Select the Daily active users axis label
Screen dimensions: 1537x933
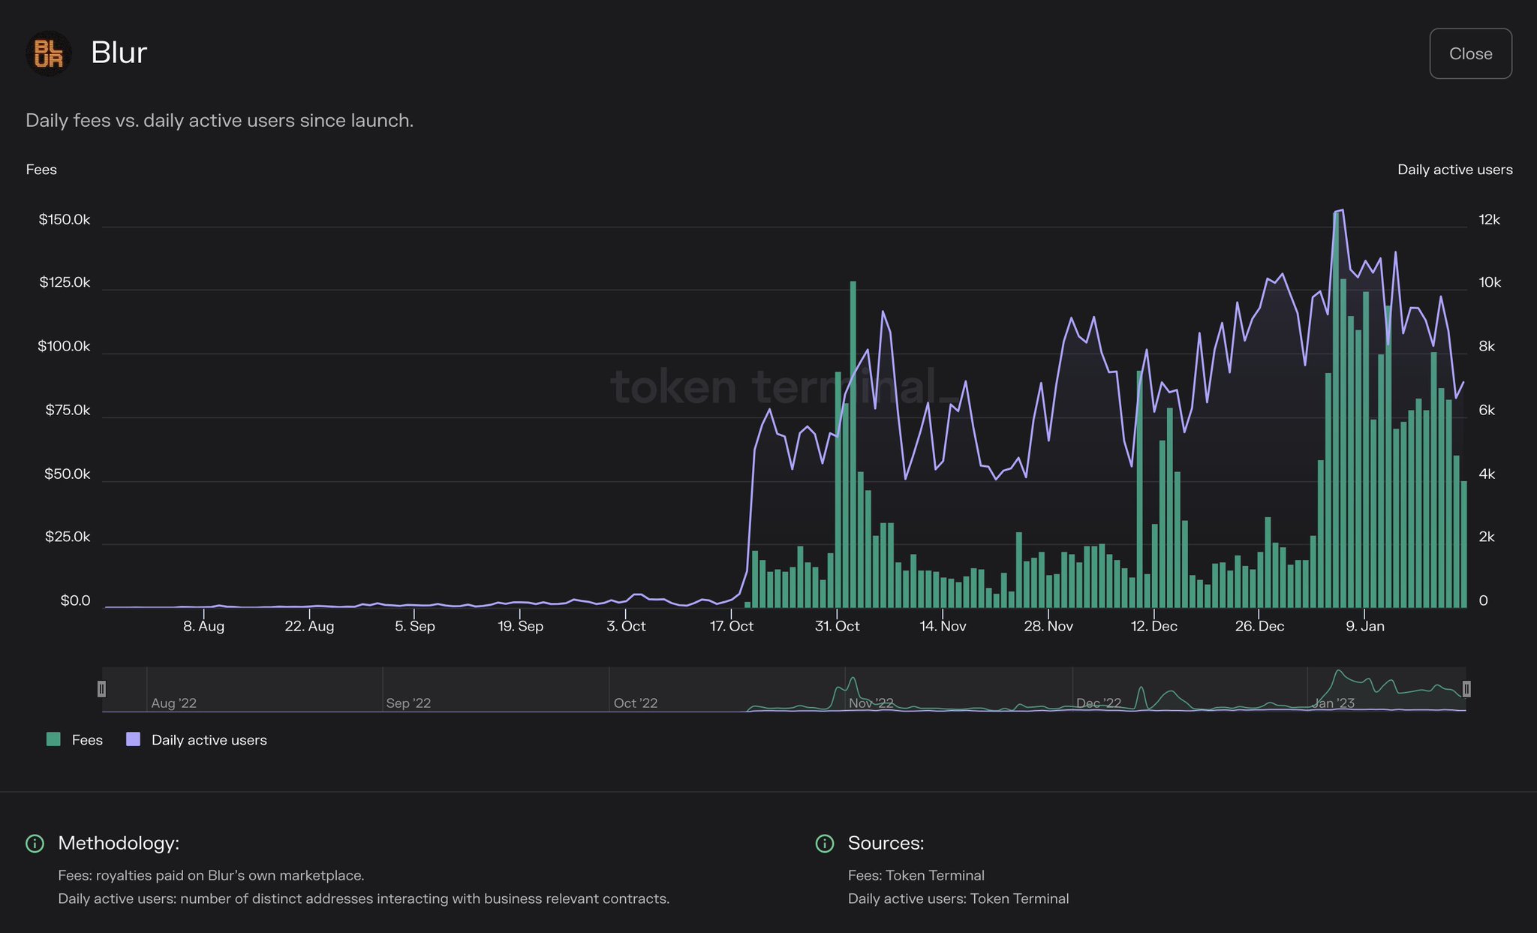[x=1454, y=169]
